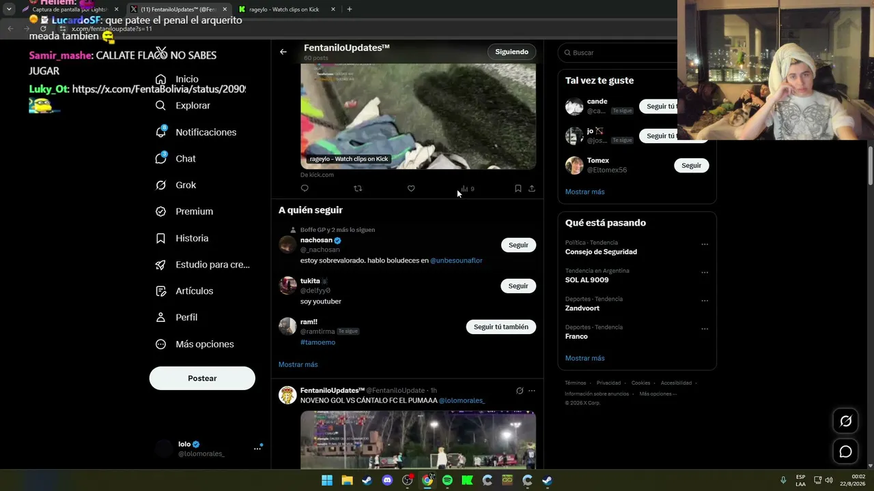
Task: Open OBS Studio from the taskbar
Action: tap(408, 480)
